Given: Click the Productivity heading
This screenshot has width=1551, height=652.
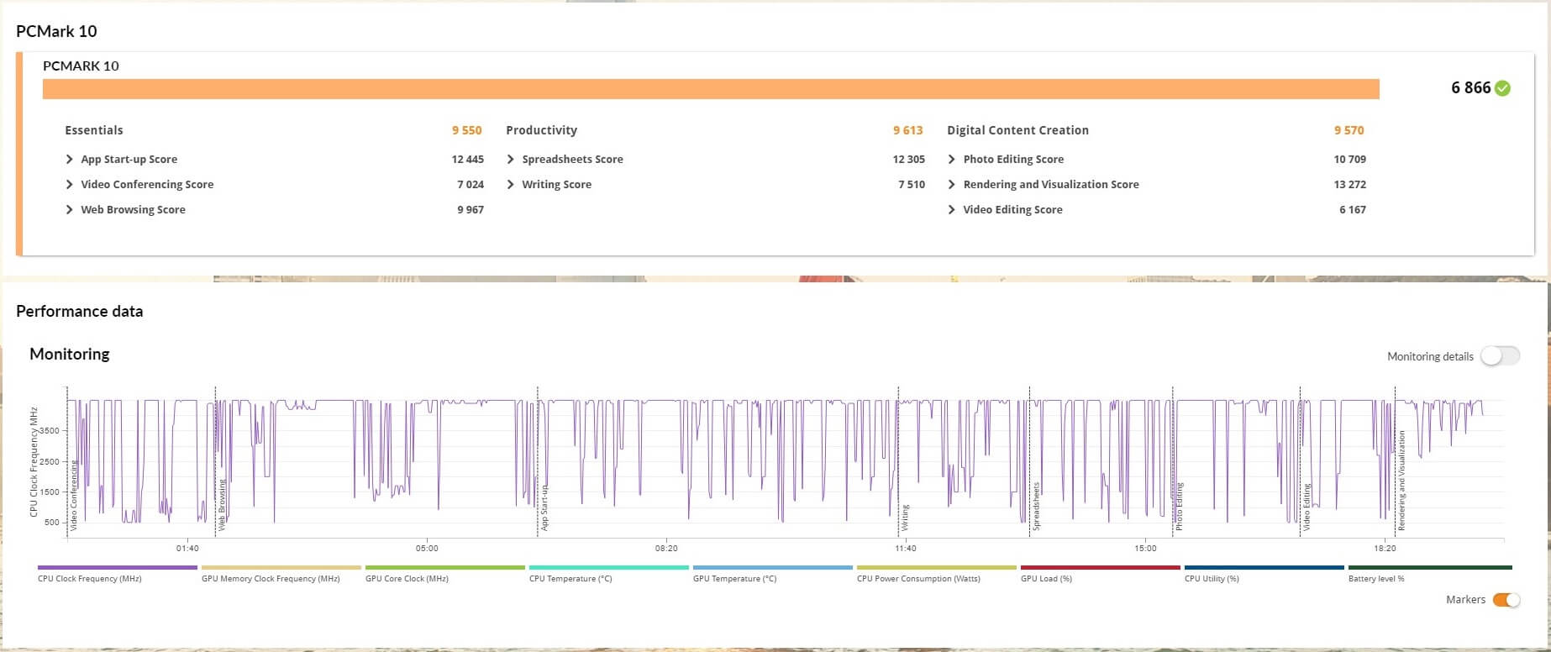Looking at the screenshot, I should pos(541,130).
